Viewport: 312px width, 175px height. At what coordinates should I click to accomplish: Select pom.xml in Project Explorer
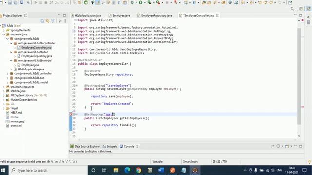[x=16, y=126]
